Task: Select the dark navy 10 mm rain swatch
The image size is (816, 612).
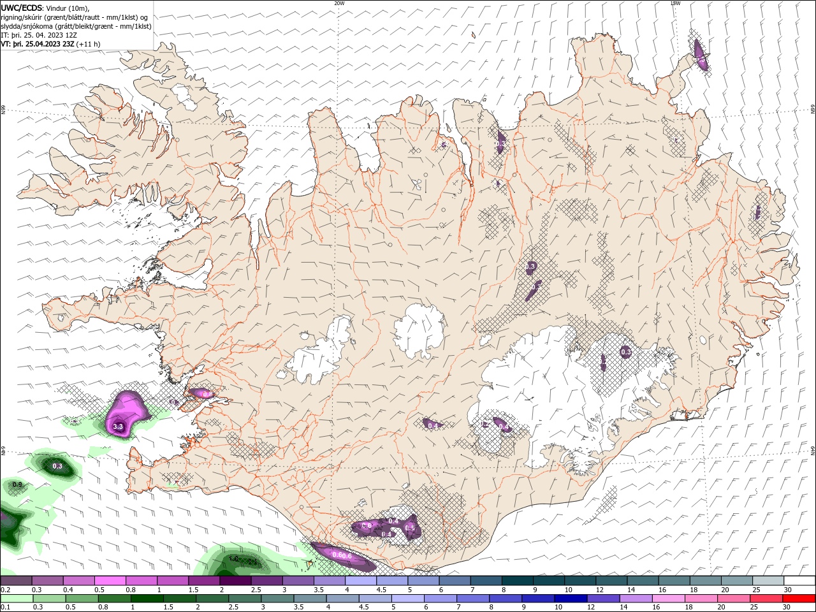Action: coord(571,599)
